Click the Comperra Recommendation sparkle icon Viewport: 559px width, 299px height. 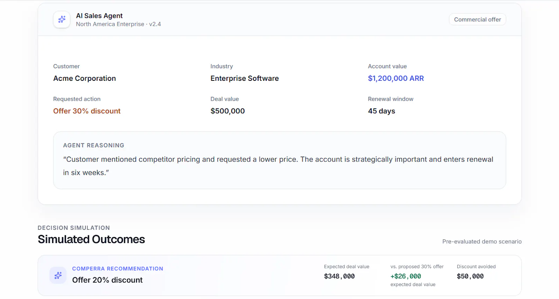[x=58, y=276]
